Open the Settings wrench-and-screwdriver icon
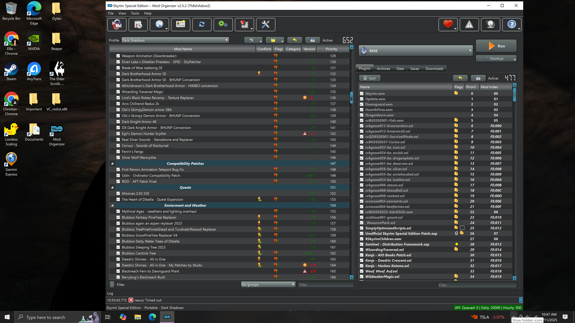Image resolution: width=575 pixels, height=323 pixels. 266,25
